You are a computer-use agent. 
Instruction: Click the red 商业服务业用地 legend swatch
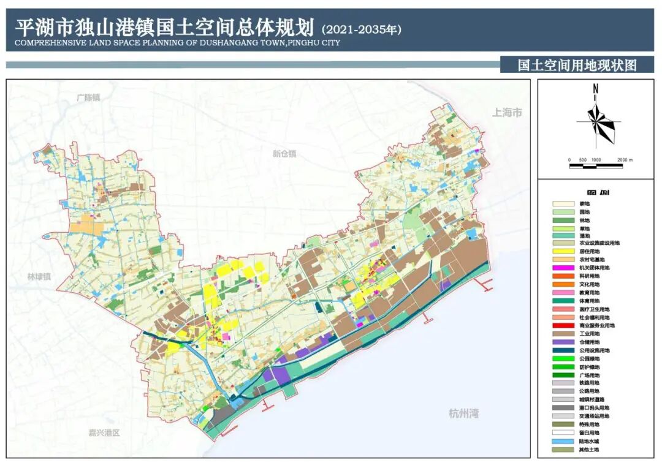click(563, 326)
